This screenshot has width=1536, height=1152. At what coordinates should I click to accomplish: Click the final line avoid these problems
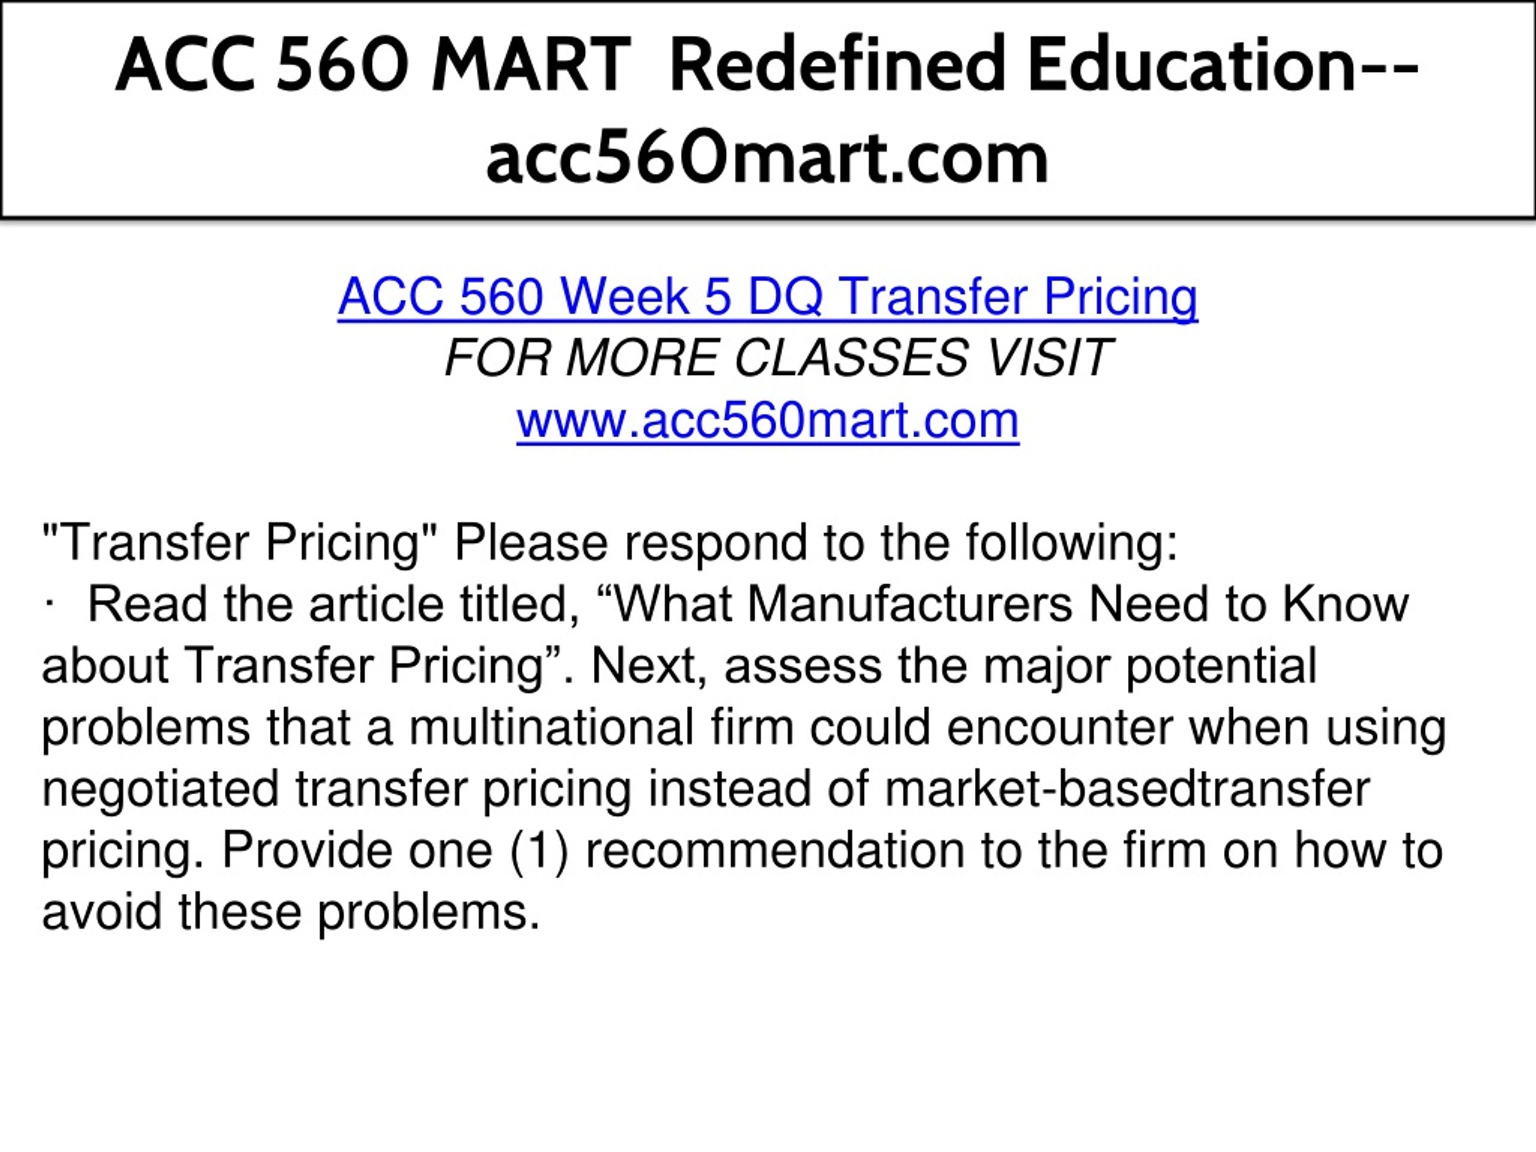291,912
